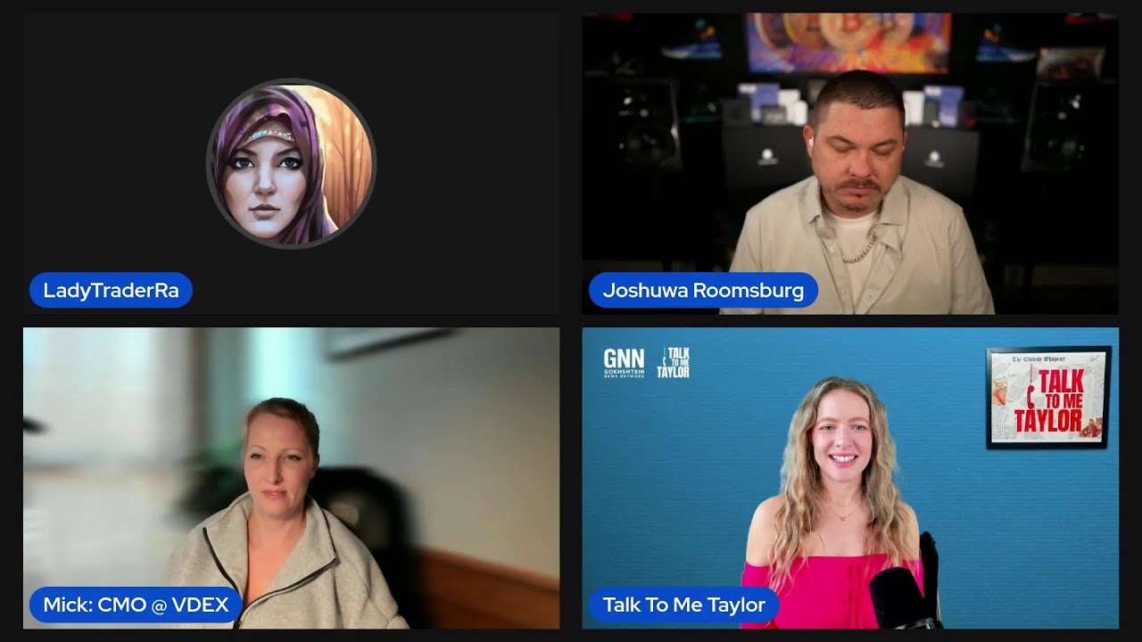Click the LadyTraderRa name label

tap(111, 291)
